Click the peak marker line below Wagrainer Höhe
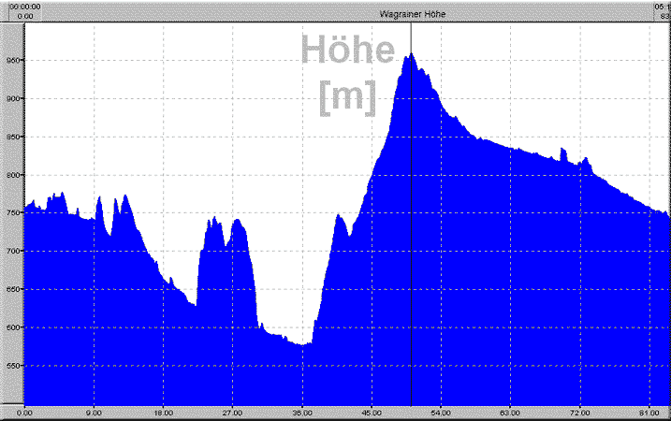Screen dimensions: 671x421 click(x=411, y=37)
